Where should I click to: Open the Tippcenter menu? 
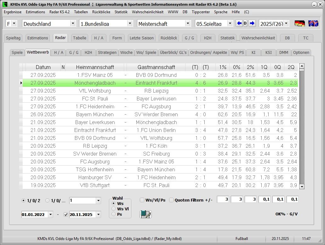[201, 12]
